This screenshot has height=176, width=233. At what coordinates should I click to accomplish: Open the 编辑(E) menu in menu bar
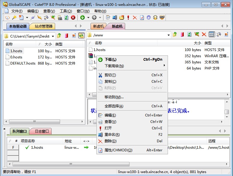click(33, 11)
